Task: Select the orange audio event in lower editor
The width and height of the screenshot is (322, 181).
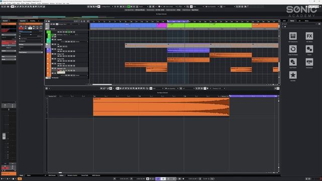Action: [161, 107]
